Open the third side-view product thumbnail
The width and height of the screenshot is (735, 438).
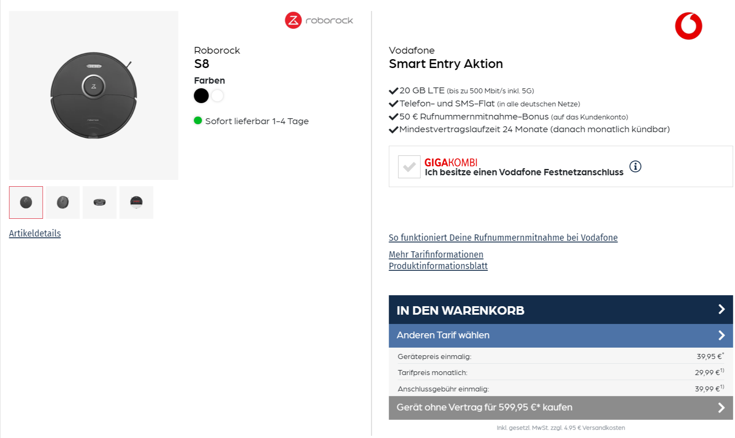pos(99,202)
